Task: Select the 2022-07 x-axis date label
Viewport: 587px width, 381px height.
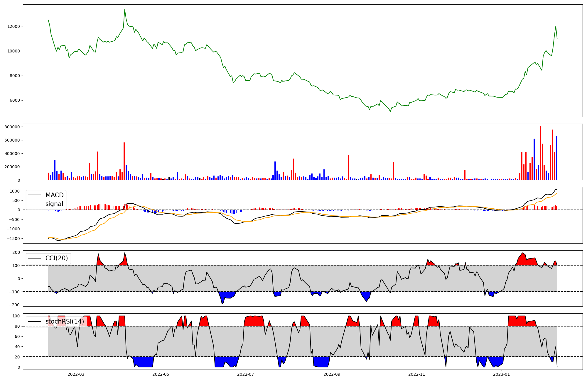Action: (245, 374)
